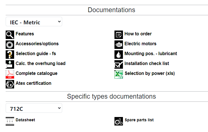Open the checkmark Installation check list icon
Viewport: 208px width, 132px height.
pos(119,64)
